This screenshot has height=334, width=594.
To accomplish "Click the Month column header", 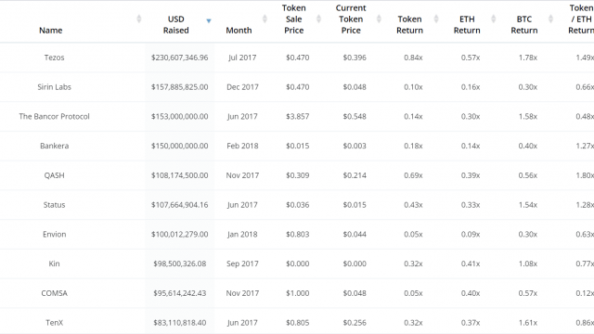I will 239,31.
